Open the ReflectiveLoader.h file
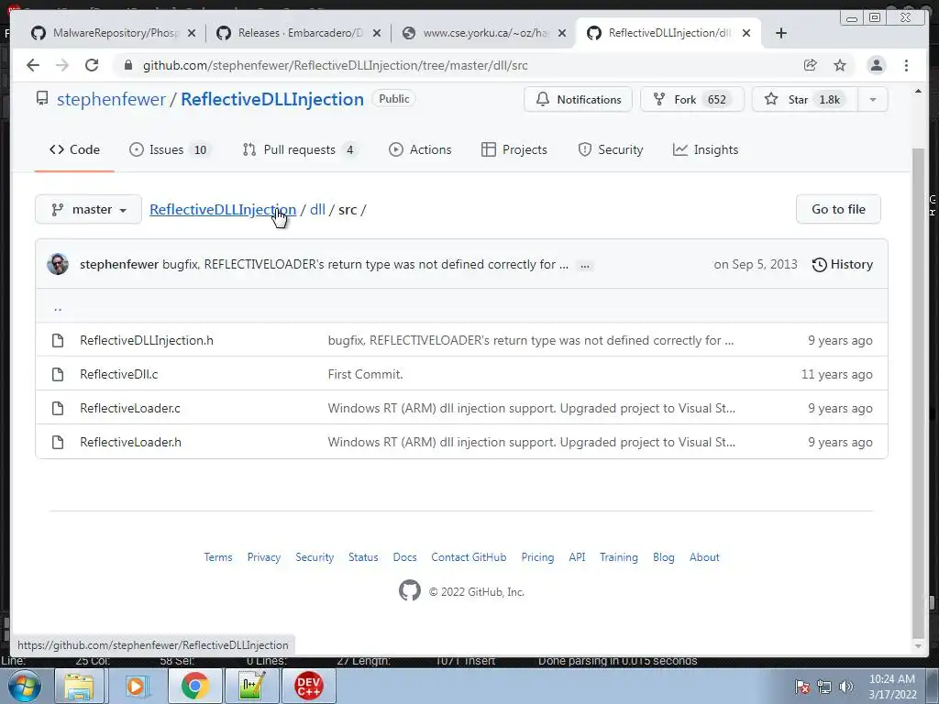The width and height of the screenshot is (939, 704). point(130,442)
